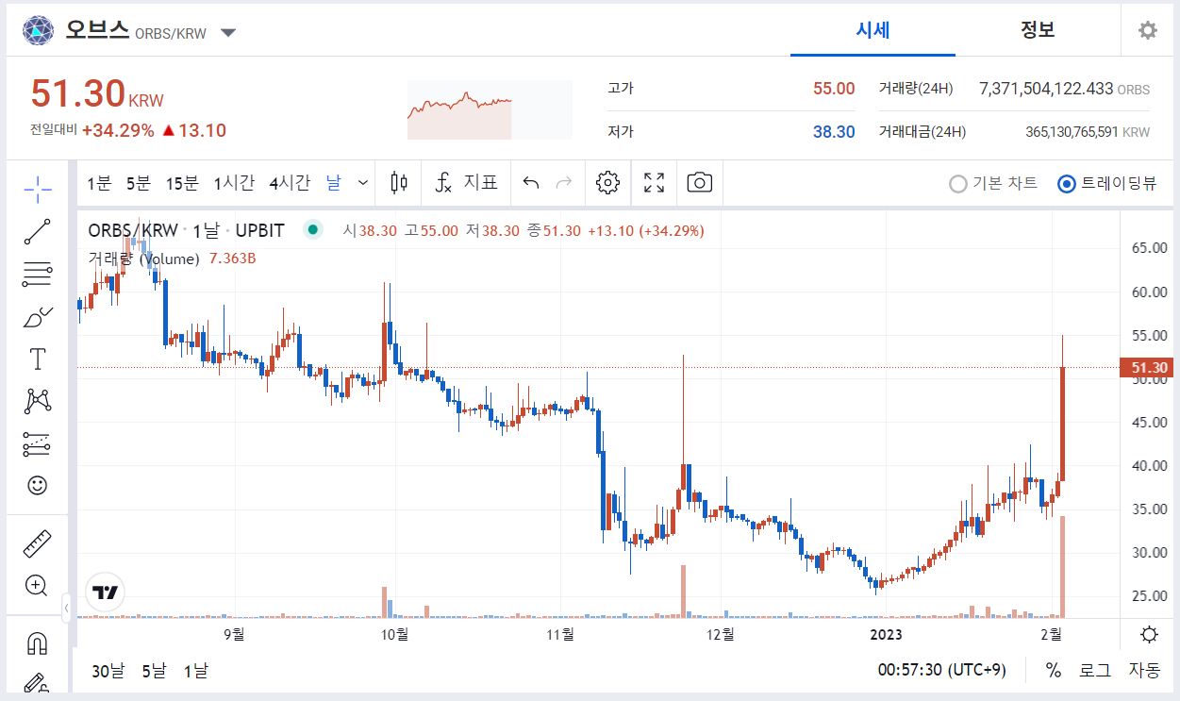
Task: Click the 고가 value 55.00
Action: tap(834, 89)
